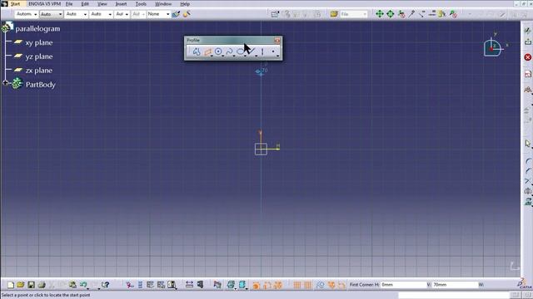533x299 pixels.
Task: Open the Rectangle tool sub-options arrow
Action: coord(212,56)
